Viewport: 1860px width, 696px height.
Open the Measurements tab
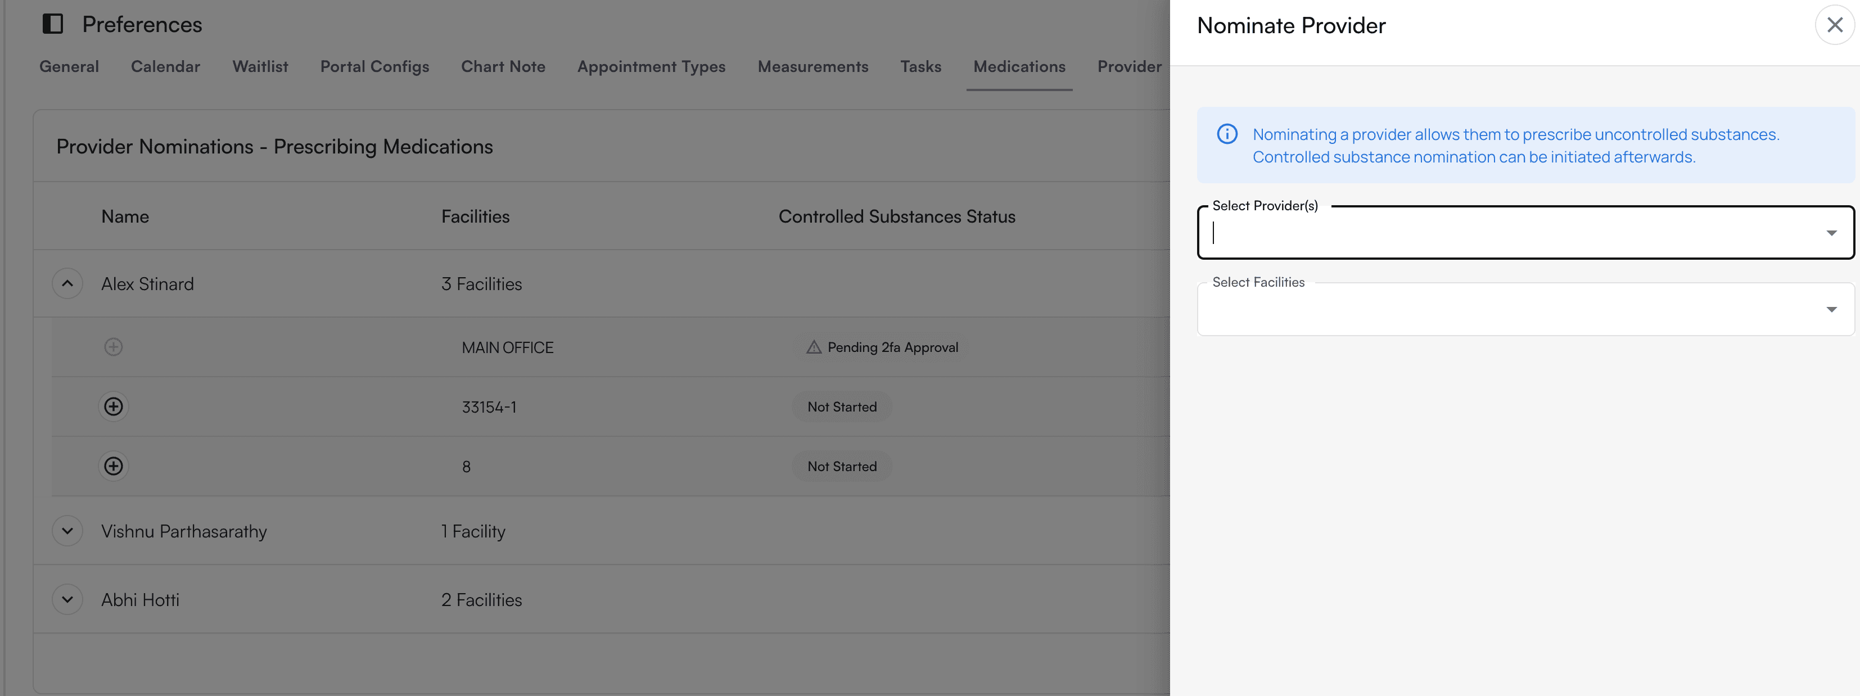pos(813,66)
